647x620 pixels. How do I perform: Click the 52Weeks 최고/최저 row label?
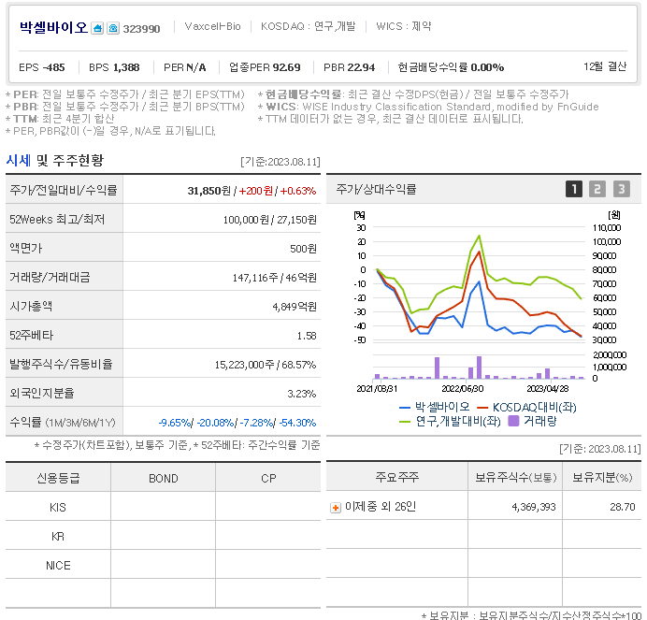[57, 219]
